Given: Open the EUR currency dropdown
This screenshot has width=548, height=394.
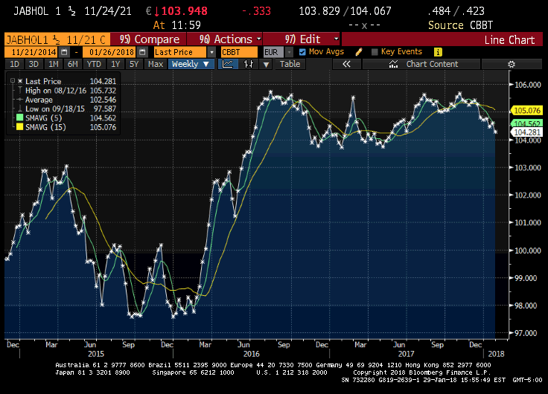Looking at the screenshot, I should pyautogui.click(x=289, y=52).
